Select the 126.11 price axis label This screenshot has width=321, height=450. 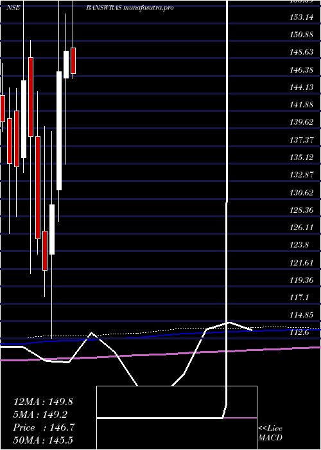[302, 228]
